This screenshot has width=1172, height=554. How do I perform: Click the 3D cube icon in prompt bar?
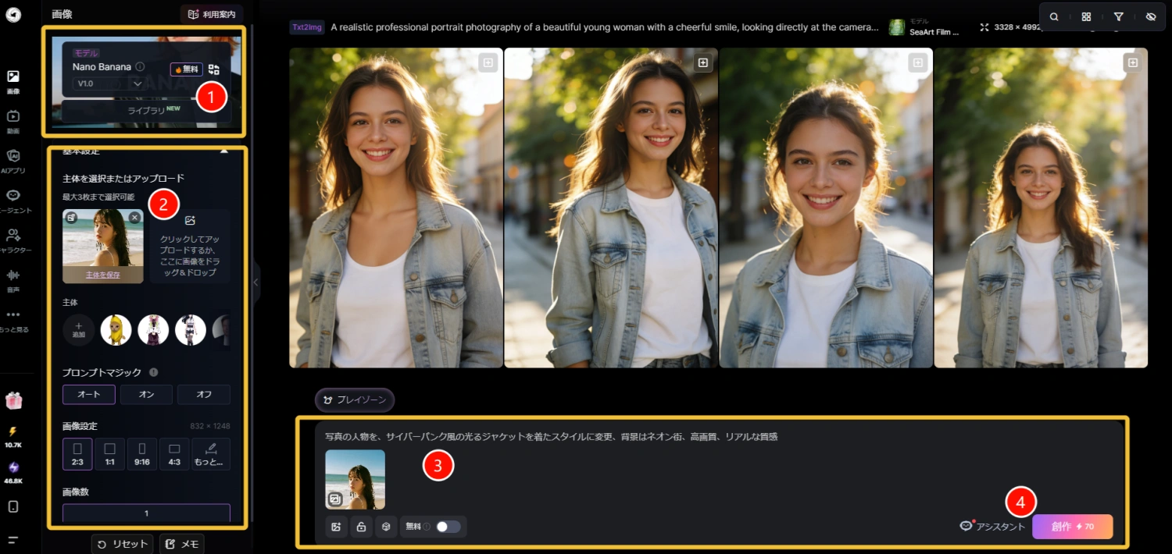385,527
